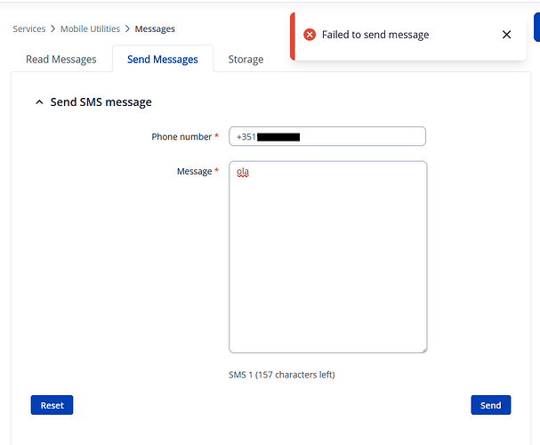This screenshot has height=445, width=540.
Task: Click the SMS characters left counter
Action: [281, 375]
